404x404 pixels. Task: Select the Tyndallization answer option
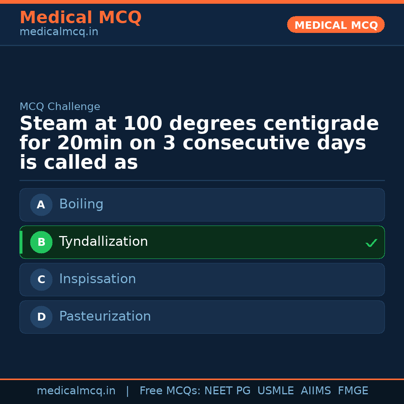(202, 242)
